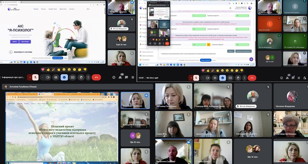This screenshot has width=308, height=164.
Task: Open people panel showing 28 participants badge
Action: tap(120, 78)
